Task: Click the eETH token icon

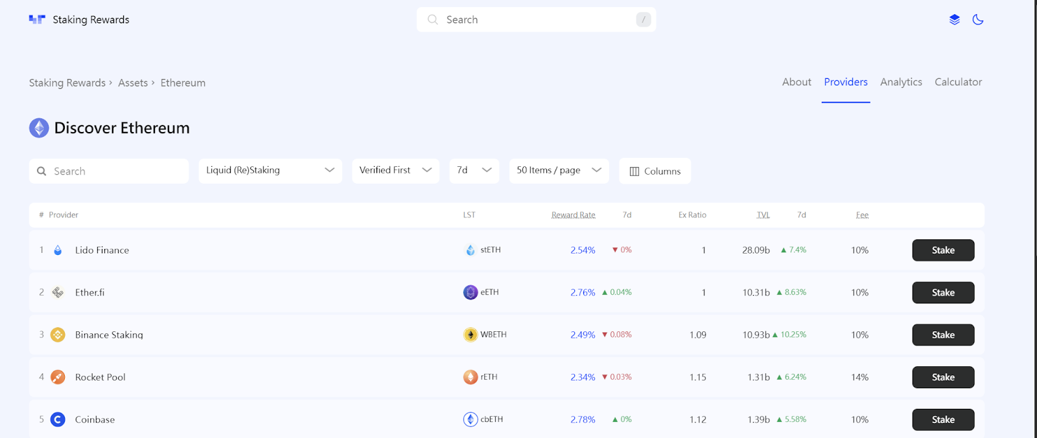Action: tap(470, 292)
